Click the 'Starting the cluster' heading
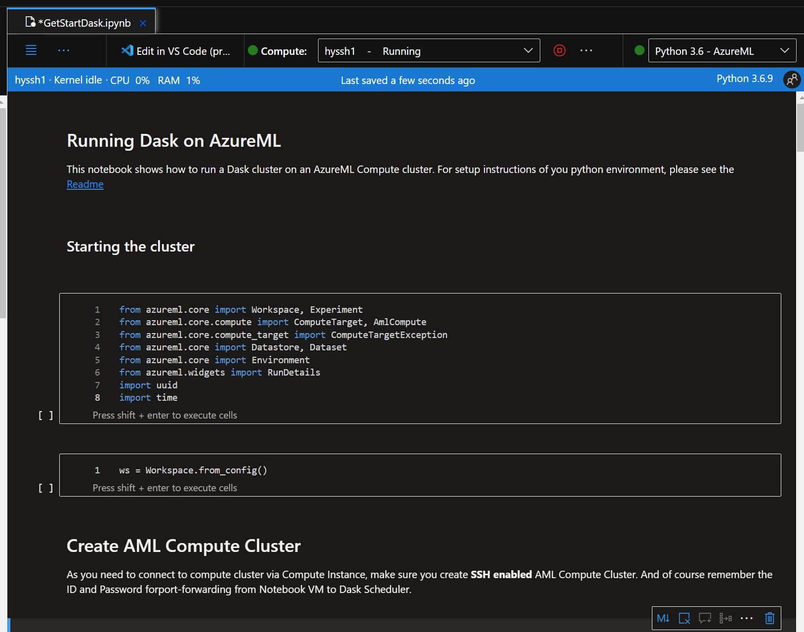The image size is (804, 632). click(130, 247)
